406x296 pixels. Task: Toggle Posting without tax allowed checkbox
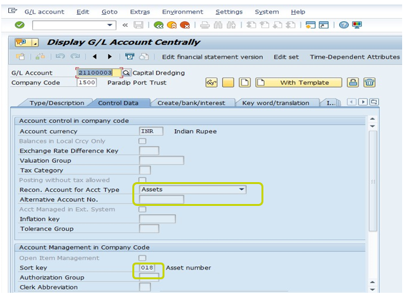pyautogui.click(x=143, y=180)
